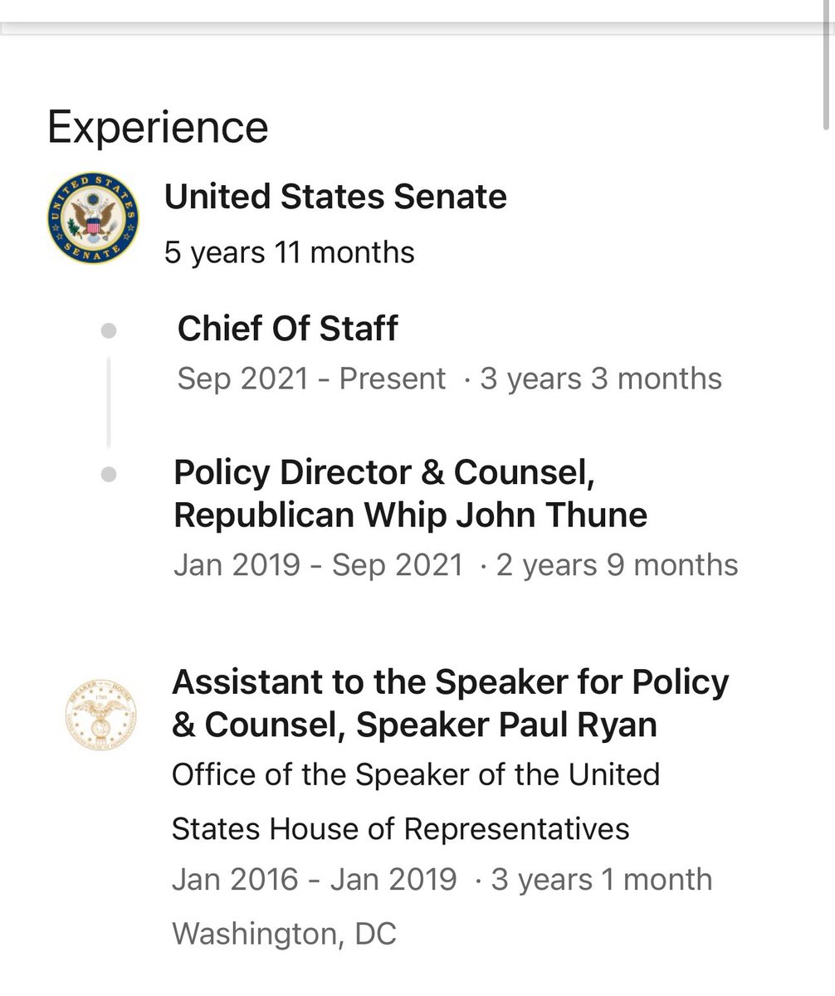Click the timeline dot beside Policy Director
The height and width of the screenshot is (996, 835).
(x=108, y=475)
